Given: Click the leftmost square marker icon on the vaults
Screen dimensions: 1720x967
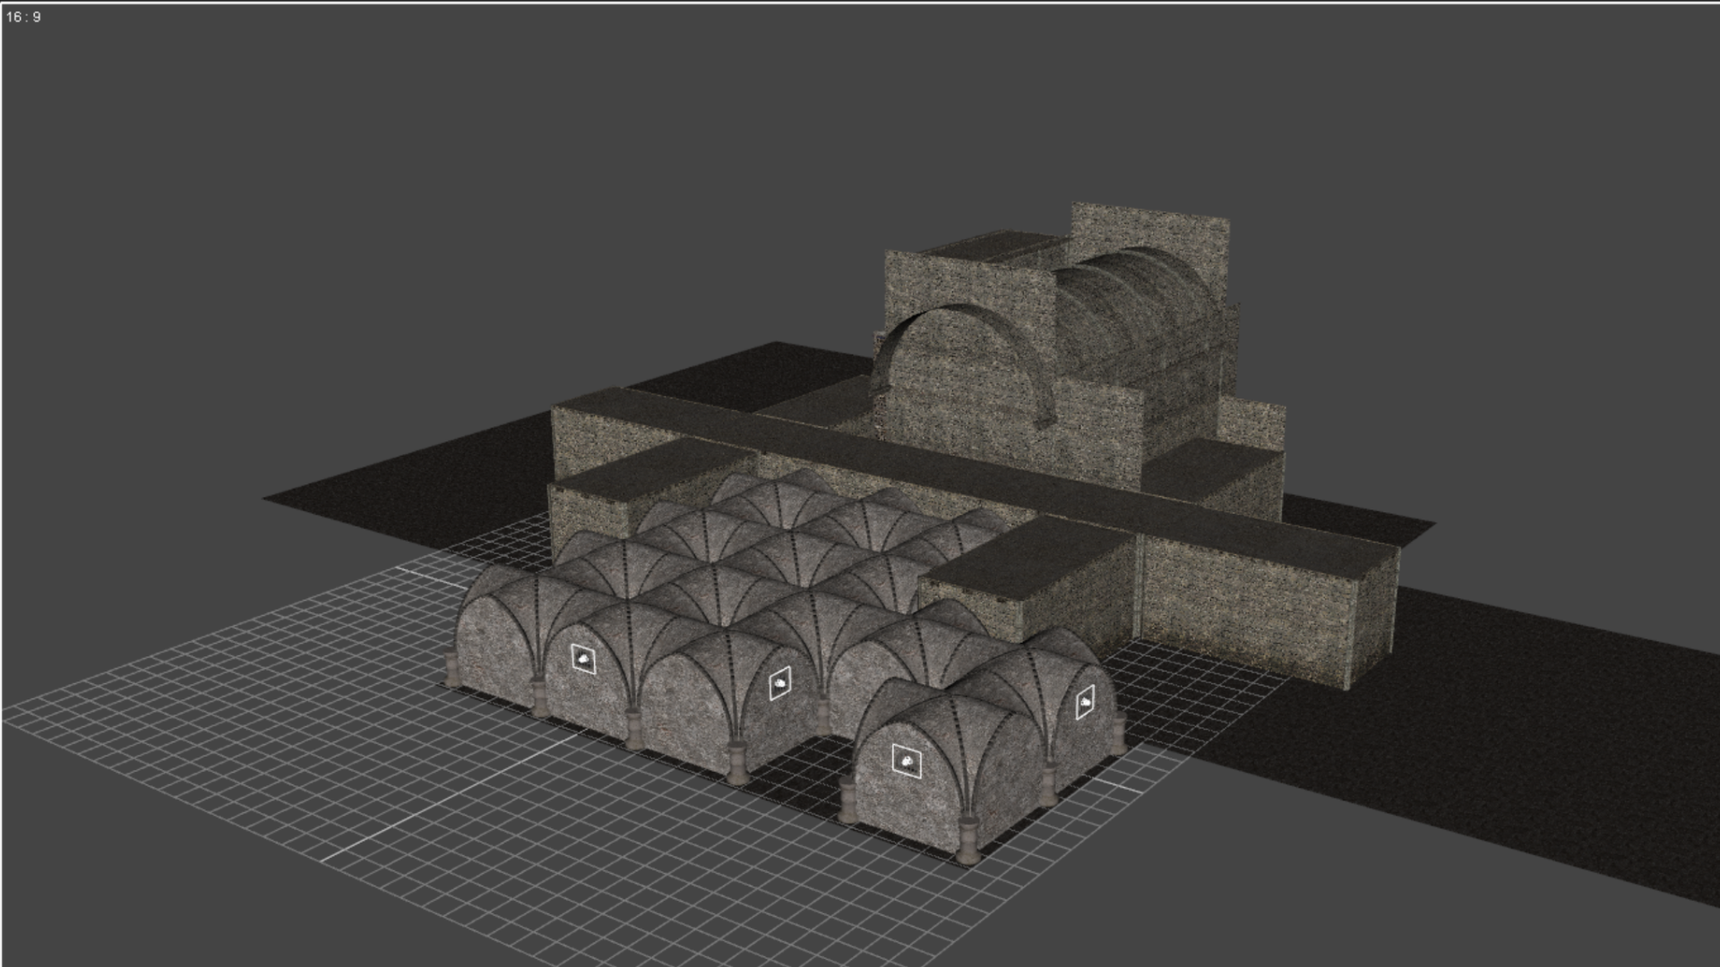Looking at the screenshot, I should [583, 659].
